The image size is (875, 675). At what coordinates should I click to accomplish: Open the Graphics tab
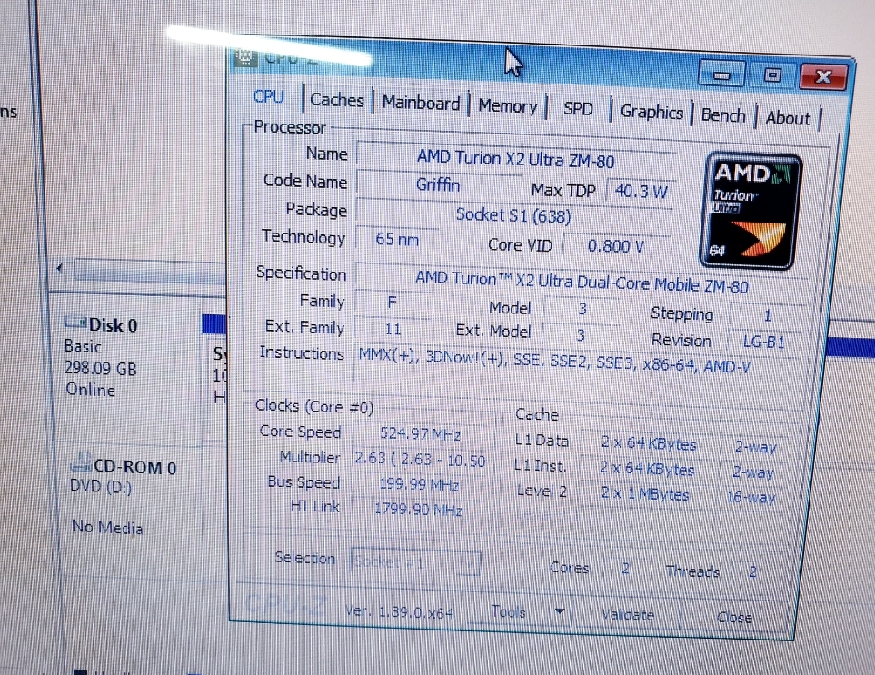click(651, 112)
